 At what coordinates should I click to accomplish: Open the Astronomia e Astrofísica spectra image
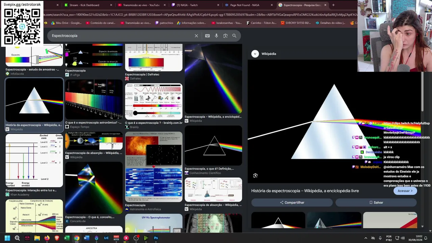click(154, 167)
